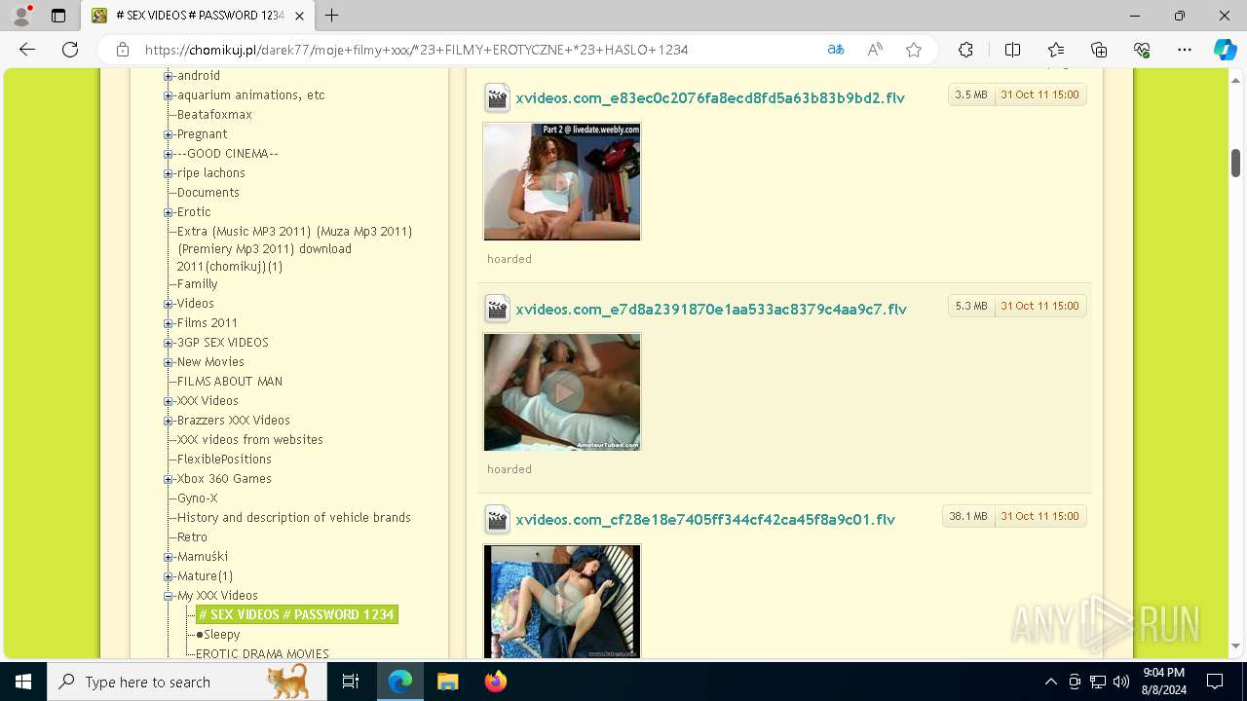Screen dimensions: 1247x701
Task: Open the tab actions menu icon
Action: click(x=58, y=16)
